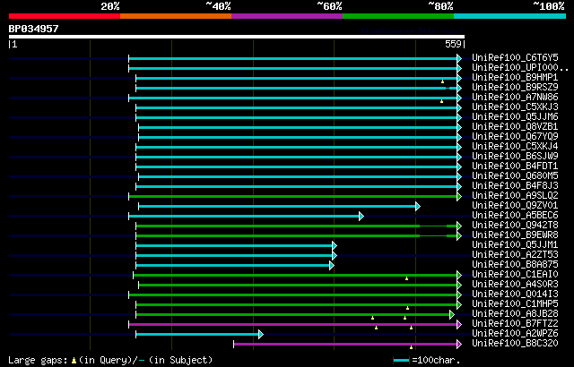
Task: Click the yellow gap marker under B8C320 bar
Action: tap(411, 347)
